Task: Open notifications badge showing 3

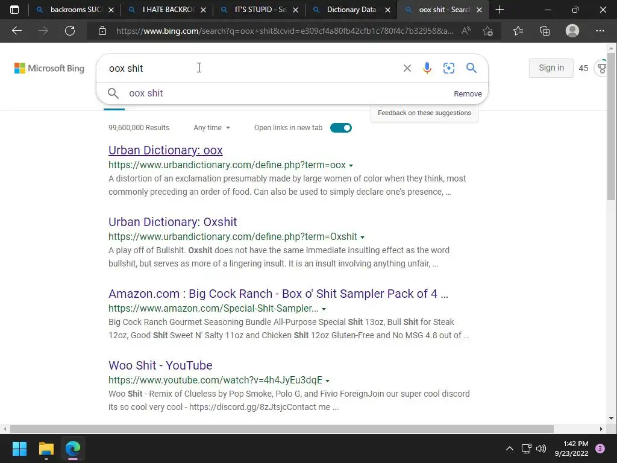Action: pos(600,449)
